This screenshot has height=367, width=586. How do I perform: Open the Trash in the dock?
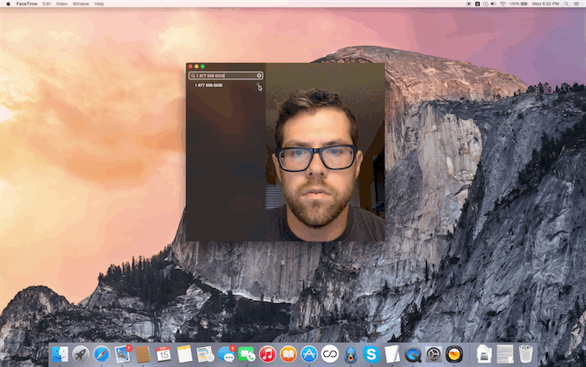tap(526, 354)
